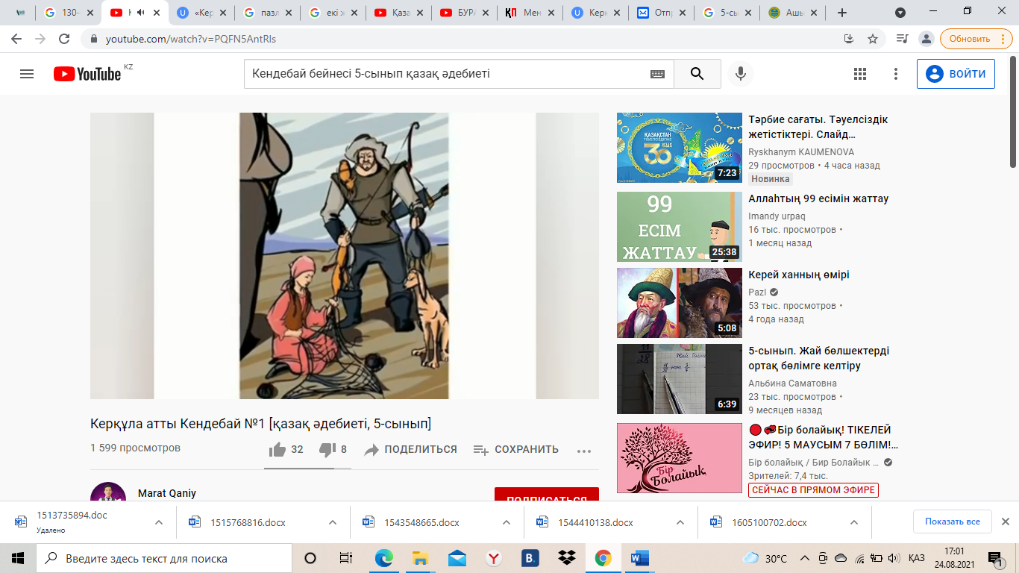
Task: Click the Chrome address bar URL
Action: click(190, 39)
